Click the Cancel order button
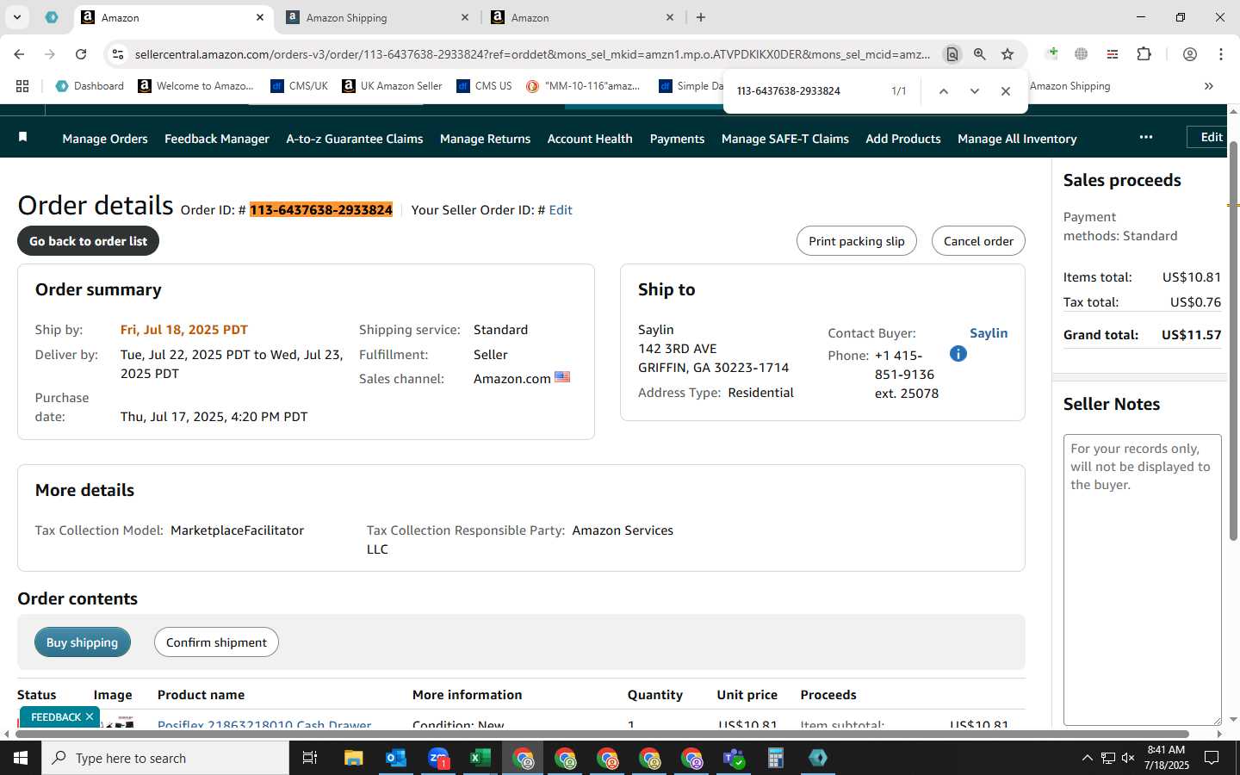The height and width of the screenshot is (775, 1240). click(978, 241)
